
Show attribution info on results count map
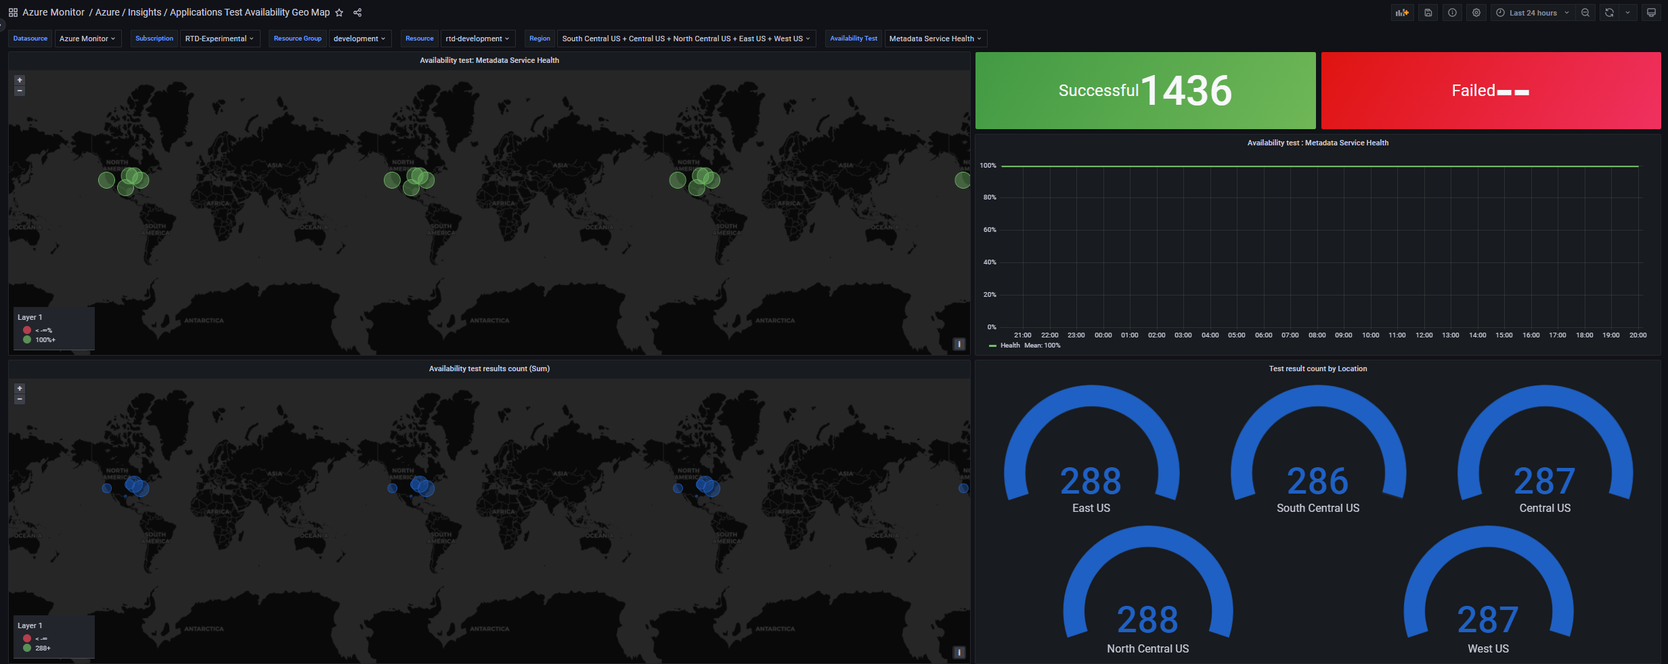point(959,653)
